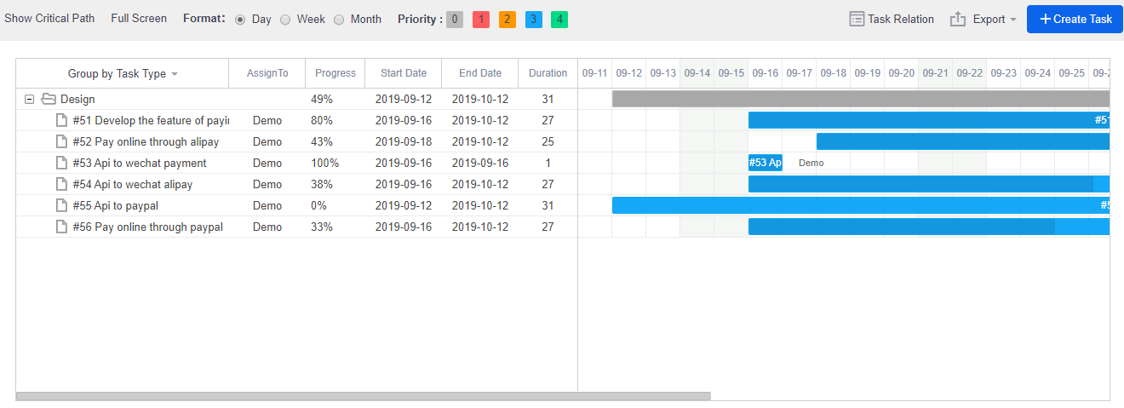This screenshot has width=1124, height=408.
Task: Click the file icon beside task #55
Action: pos(61,205)
